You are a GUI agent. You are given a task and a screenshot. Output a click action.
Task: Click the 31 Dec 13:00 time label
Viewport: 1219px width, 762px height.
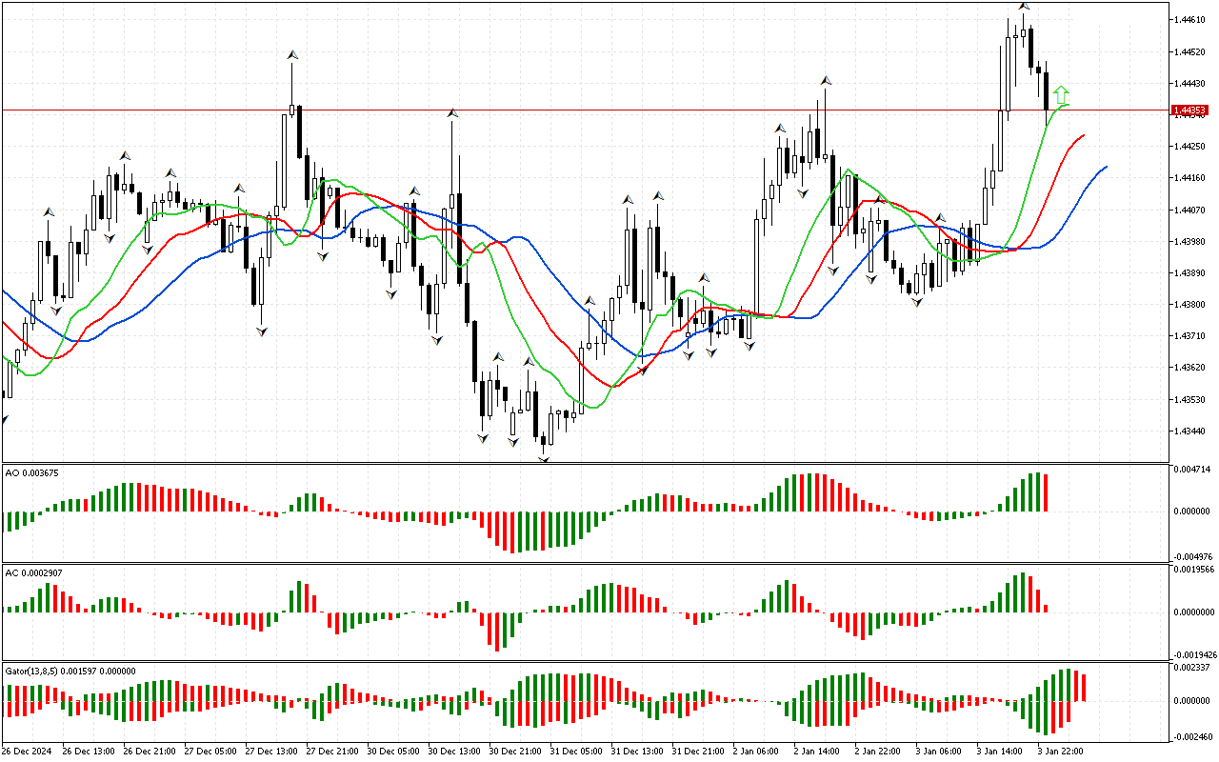(x=636, y=752)
